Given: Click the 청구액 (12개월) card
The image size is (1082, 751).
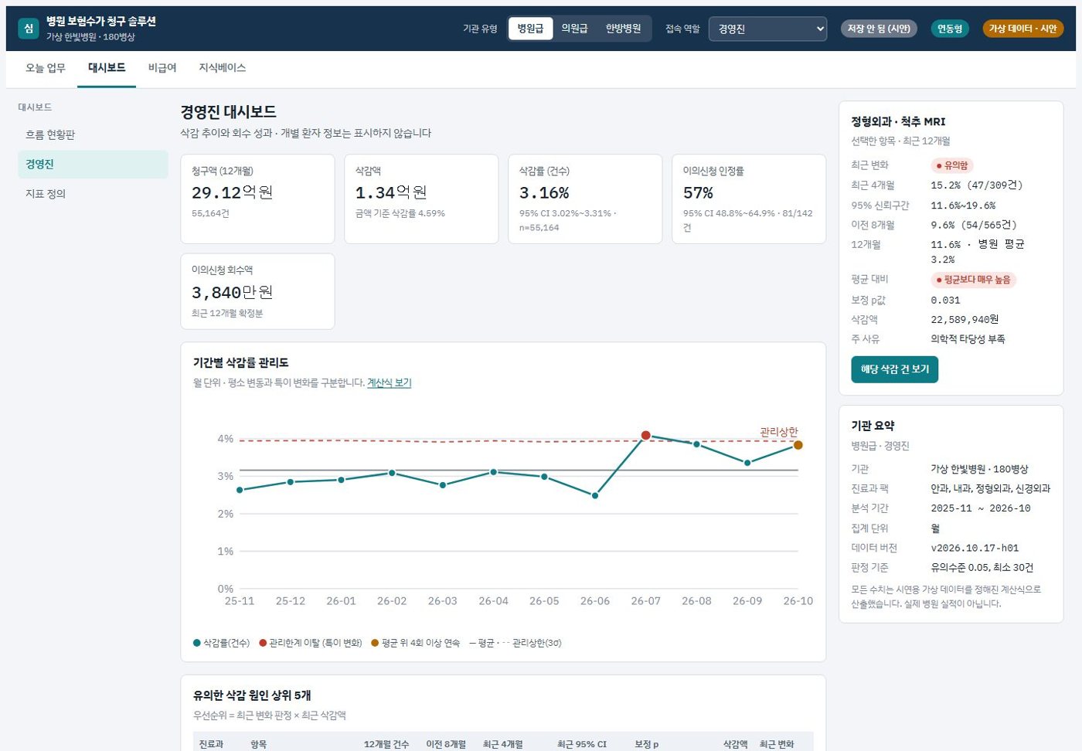Looking at the screenshot, I should [x=257, y=199].
